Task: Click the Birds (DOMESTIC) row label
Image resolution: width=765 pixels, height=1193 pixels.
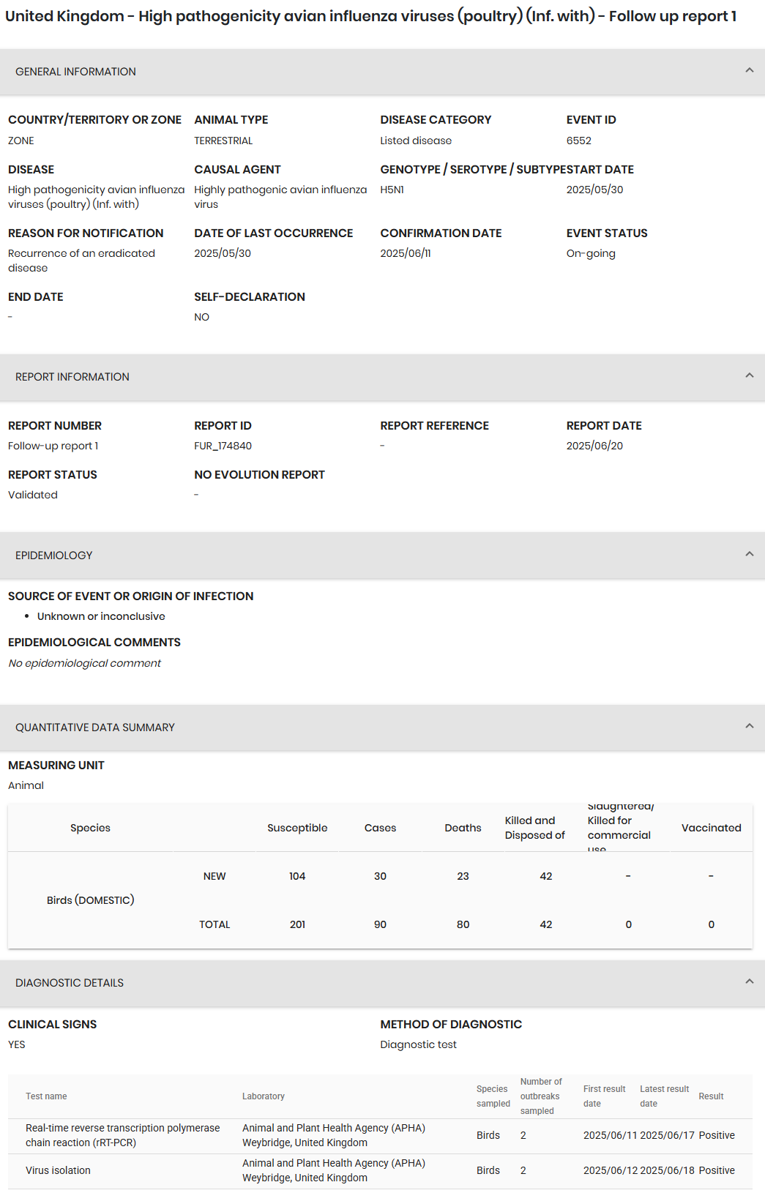Action: click(91, 900)
